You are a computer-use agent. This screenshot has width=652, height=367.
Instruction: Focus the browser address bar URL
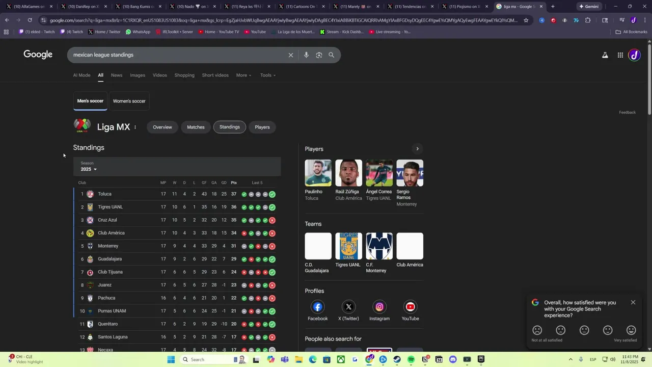284,20
